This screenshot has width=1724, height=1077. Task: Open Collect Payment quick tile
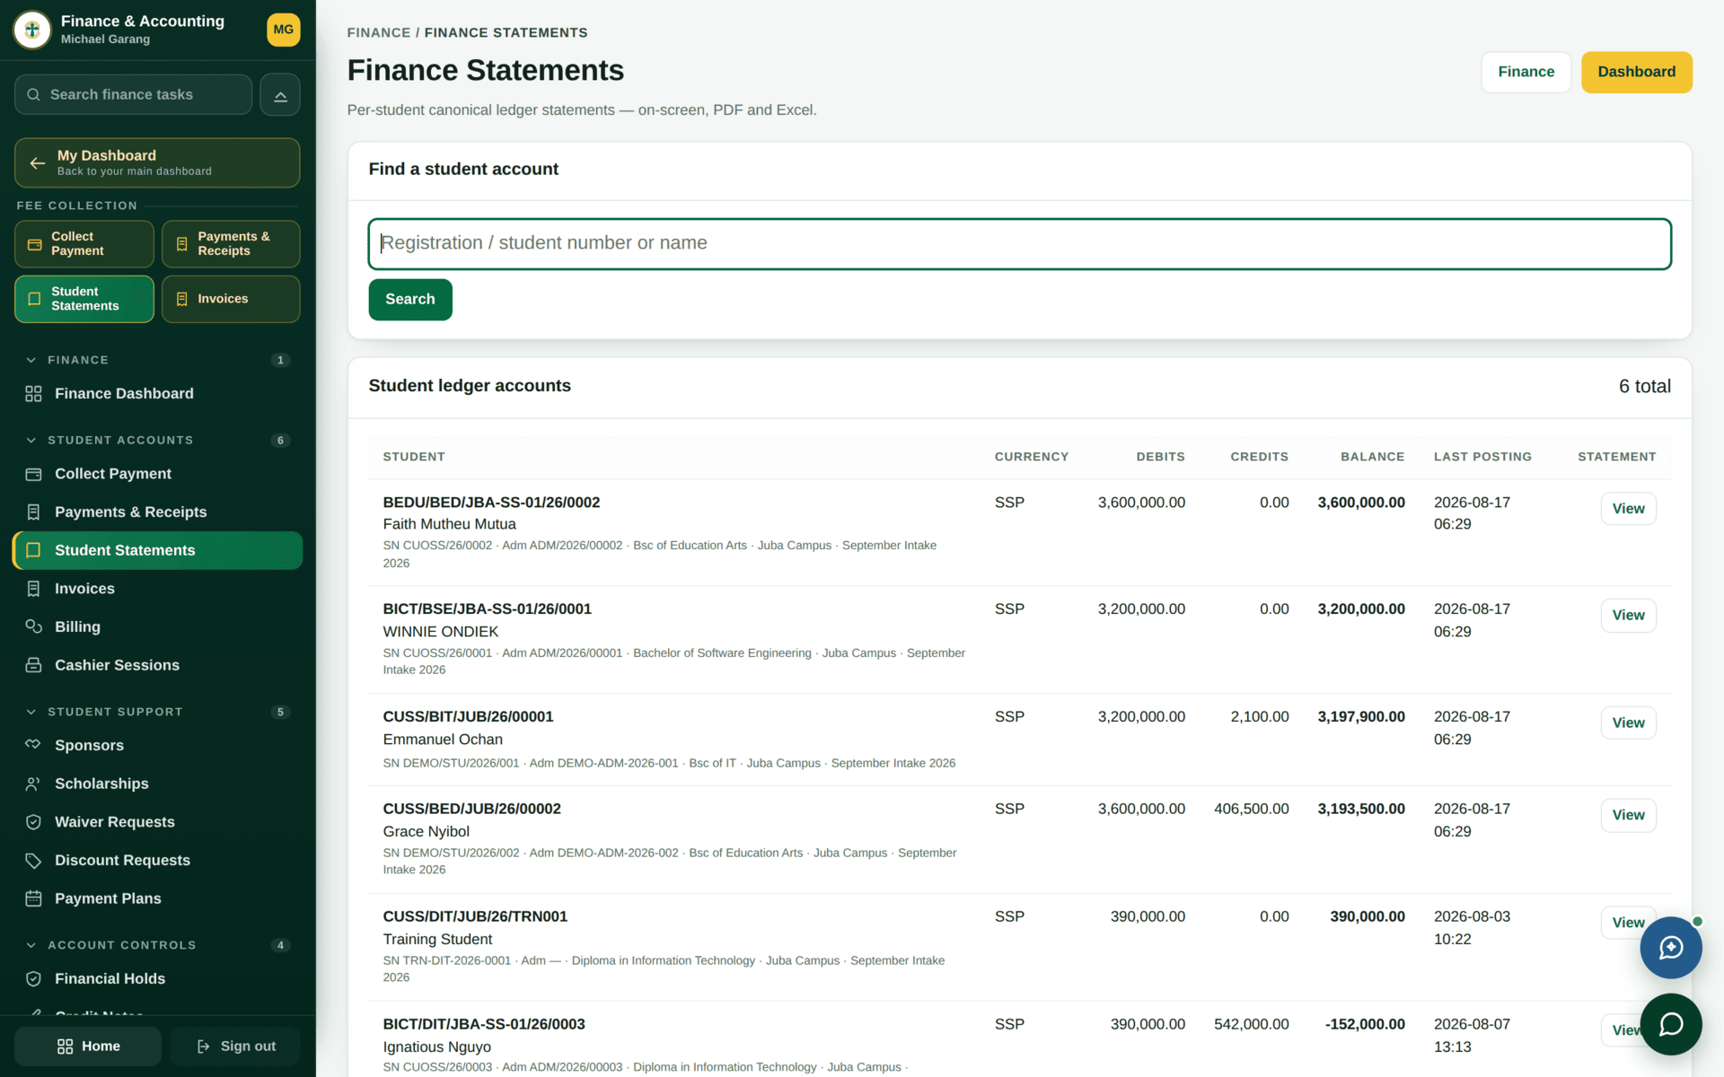click(x=84, y=243)
